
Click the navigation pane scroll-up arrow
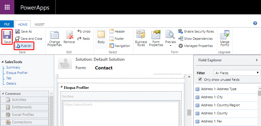point(51,93)
